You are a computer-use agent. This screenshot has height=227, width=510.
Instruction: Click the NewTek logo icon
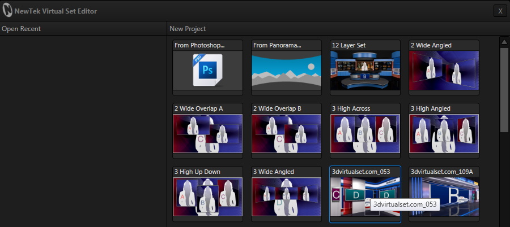click(7, 11)
